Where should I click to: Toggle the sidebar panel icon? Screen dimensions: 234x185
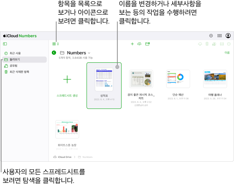5,44
